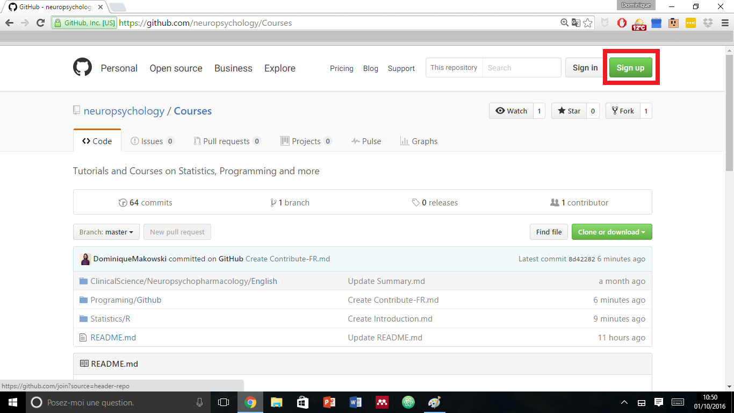Open File Explorer from the taskbar
Screen dimensions: 734x413
coord(276,402)
